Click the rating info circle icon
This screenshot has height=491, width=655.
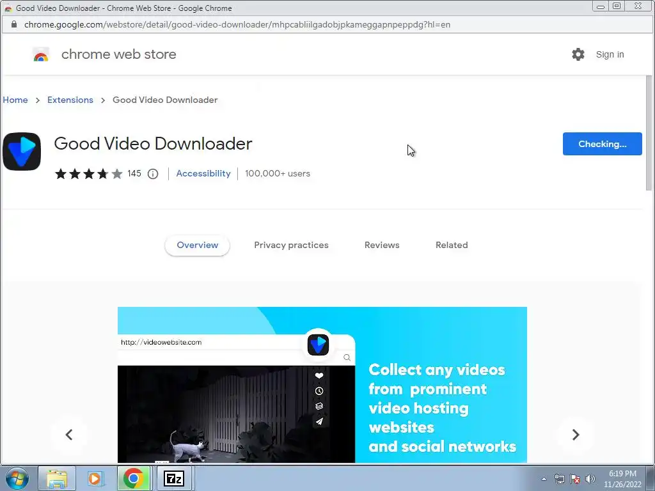tap(153, 174)
